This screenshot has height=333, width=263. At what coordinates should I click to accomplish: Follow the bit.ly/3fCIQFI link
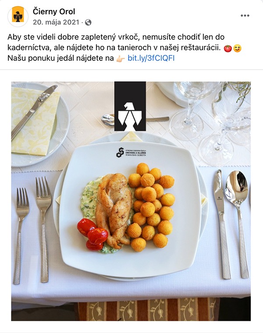coord(151,58)
